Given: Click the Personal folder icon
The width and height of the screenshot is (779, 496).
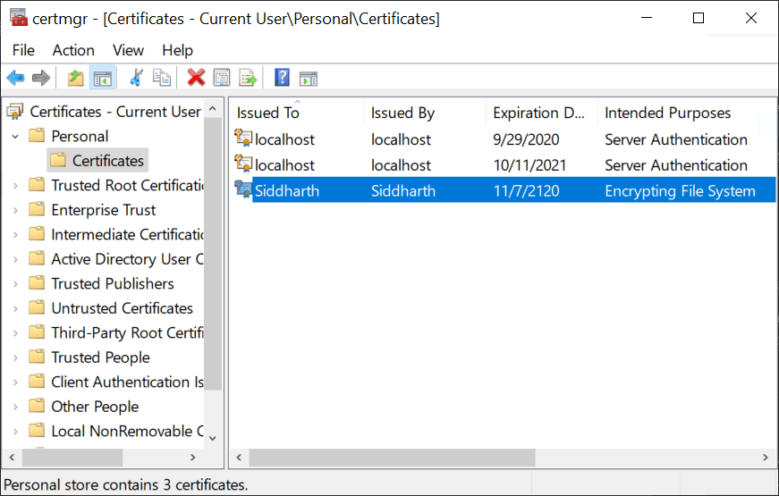Looking at the screenshot, I should coord(37,136).
